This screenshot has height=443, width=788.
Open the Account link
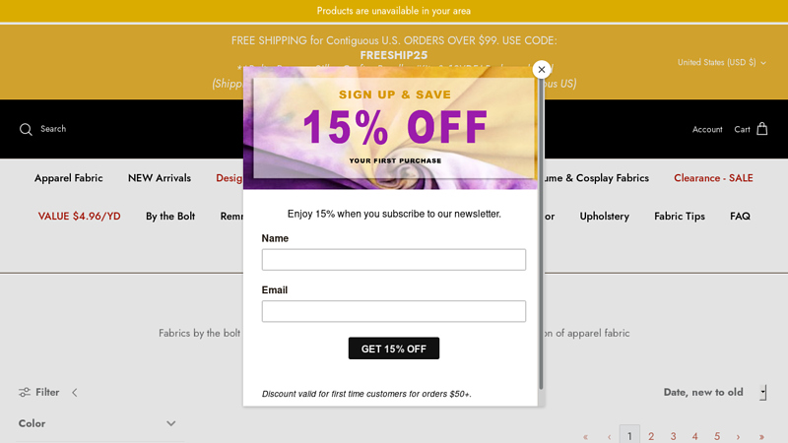point(707,129)
